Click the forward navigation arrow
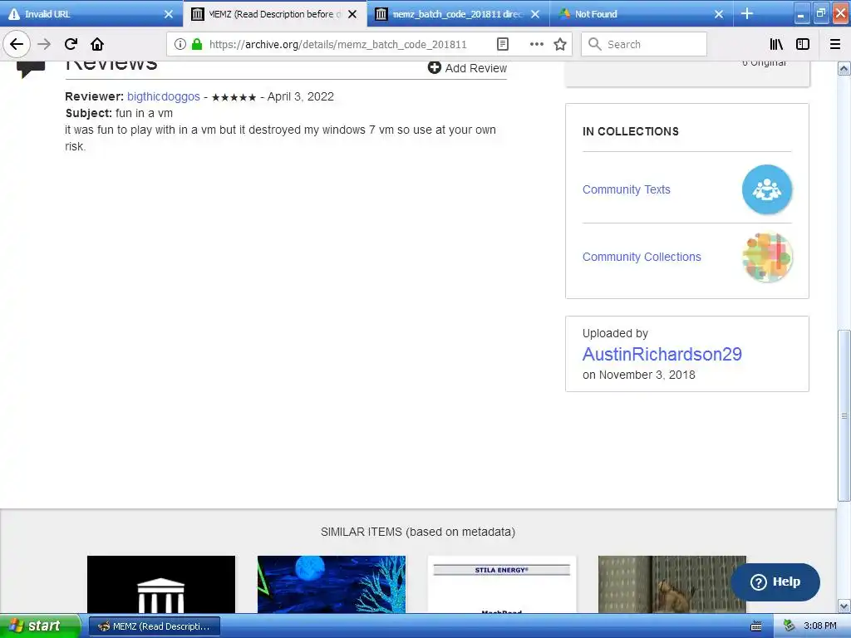851x638 pixels. (44, 44)
